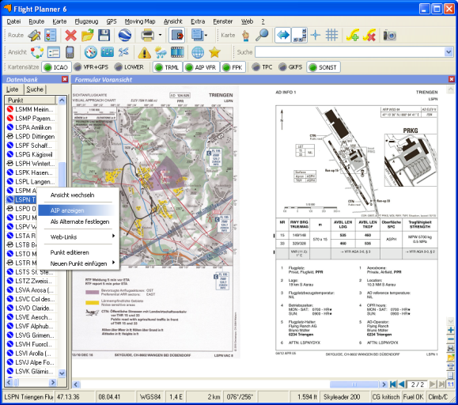Screen dimensions: 458x405
Task: Toggle the AIP VFR map set
Action: tap(202, 67)
